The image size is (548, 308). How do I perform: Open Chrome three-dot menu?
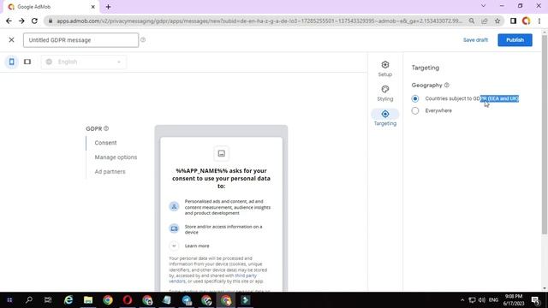pyautogui.click(x=539, y=21)
